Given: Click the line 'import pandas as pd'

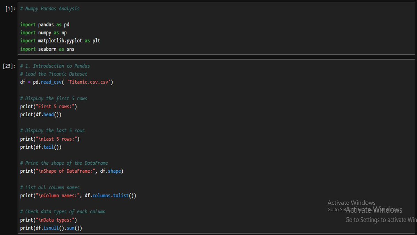Looking at the screenshot, I should tap(45, 25).
